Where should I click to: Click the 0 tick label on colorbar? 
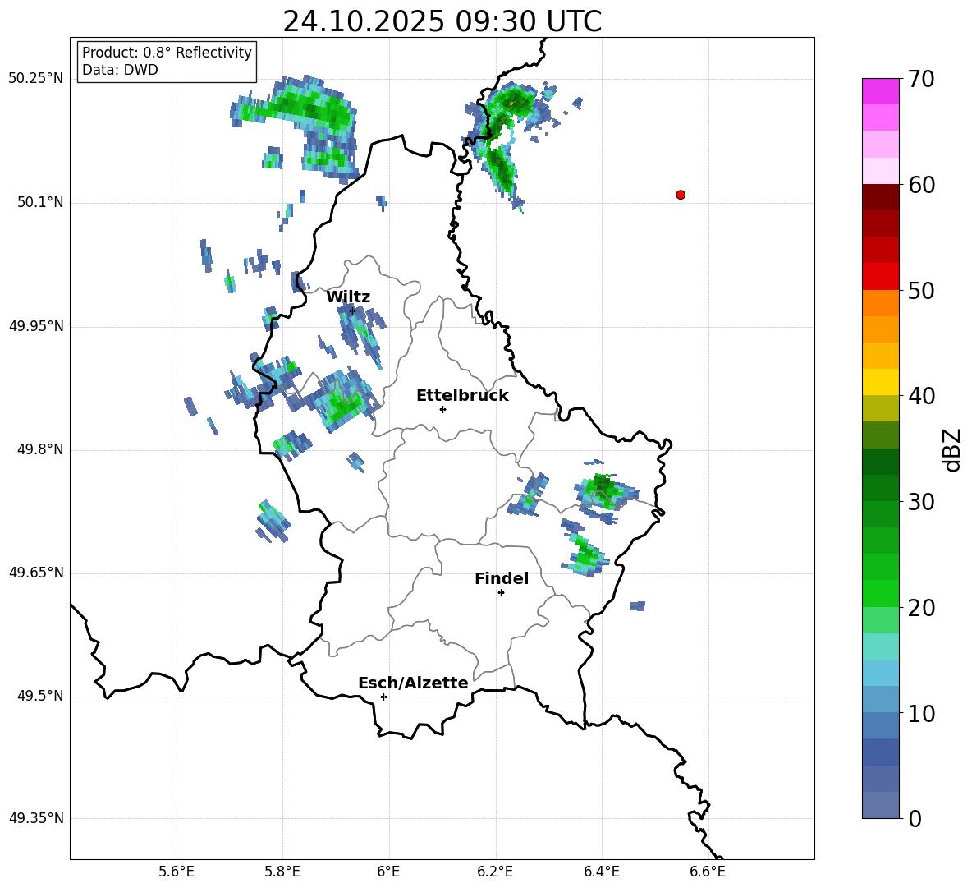coord(915,818)
